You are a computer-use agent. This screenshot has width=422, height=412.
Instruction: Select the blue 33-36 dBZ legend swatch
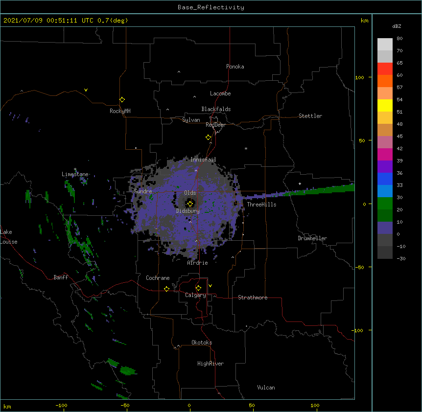point(385,179)
